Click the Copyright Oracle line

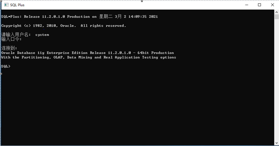63,26
